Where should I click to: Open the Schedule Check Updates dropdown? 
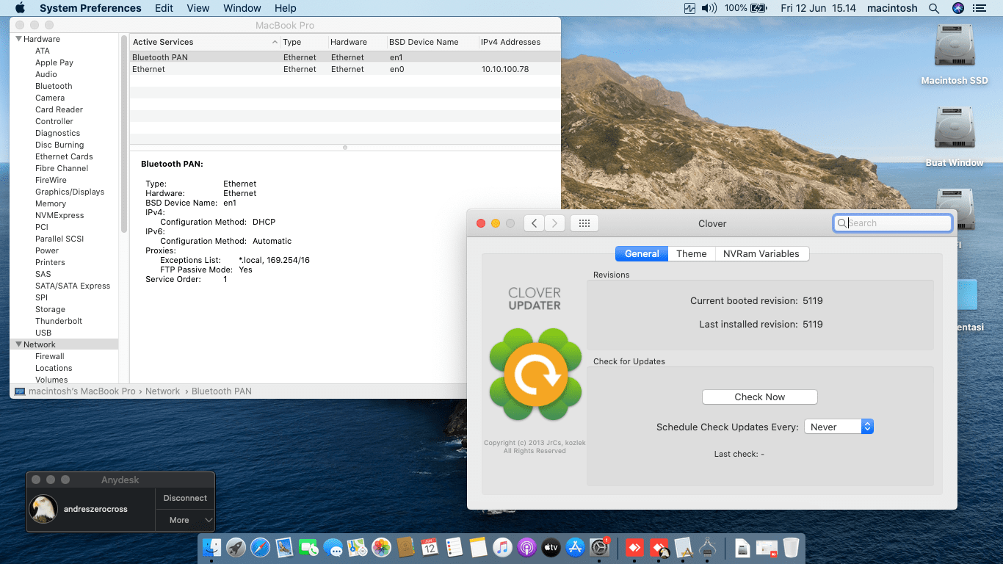(839, 427)
